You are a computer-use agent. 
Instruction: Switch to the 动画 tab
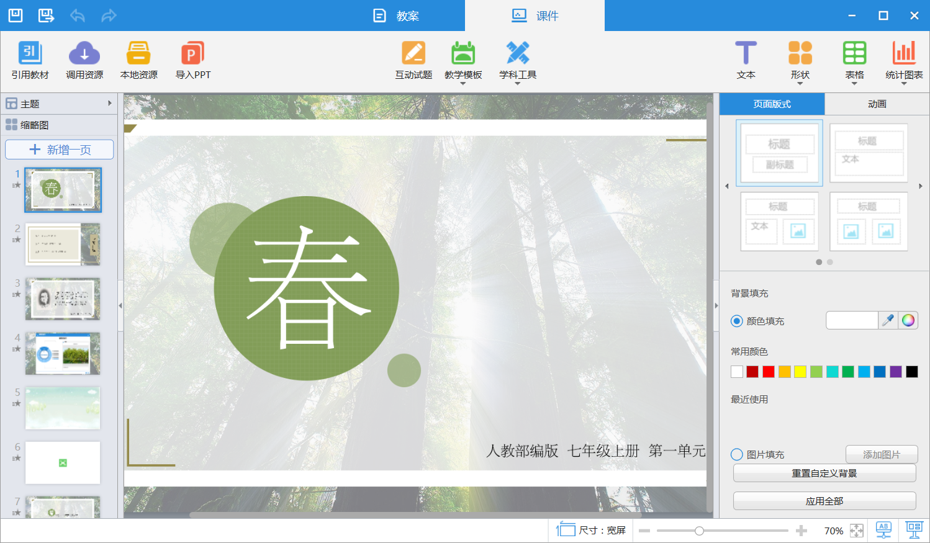coord(877,104)
